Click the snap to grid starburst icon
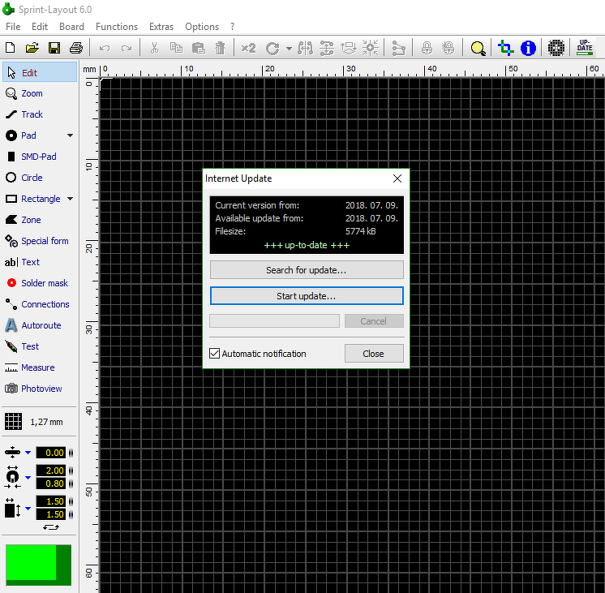 coord(371,48)
